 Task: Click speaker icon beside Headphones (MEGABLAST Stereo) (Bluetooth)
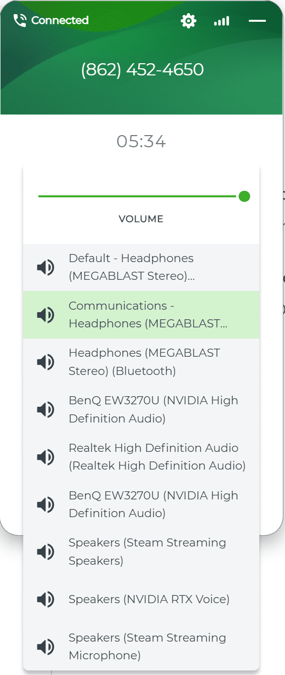pos(45,362)
